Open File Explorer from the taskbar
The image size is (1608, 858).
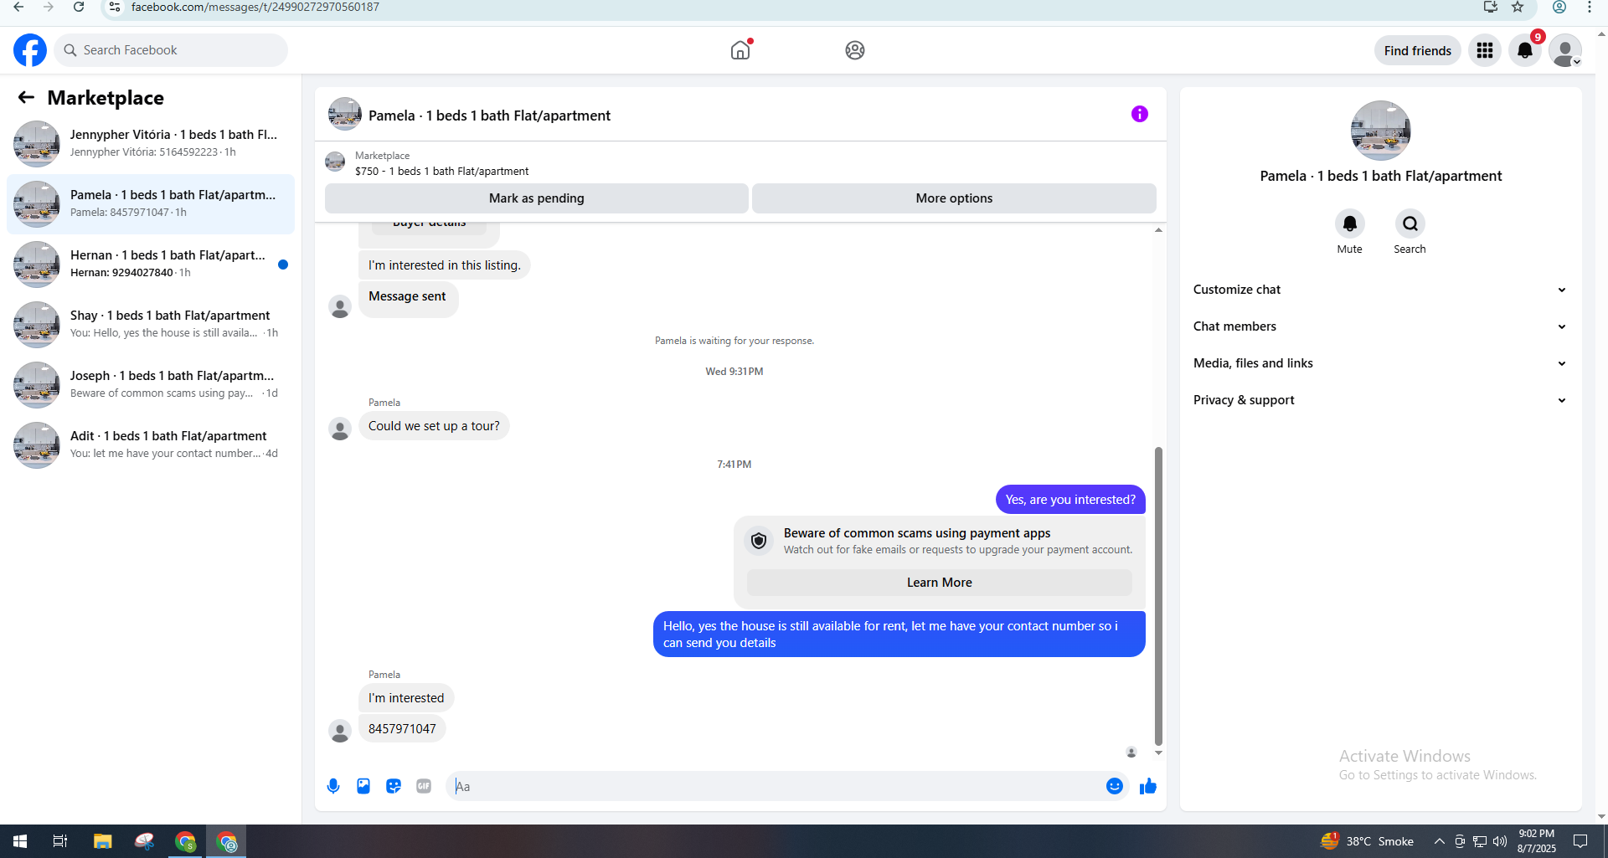[x=102, y=841]
